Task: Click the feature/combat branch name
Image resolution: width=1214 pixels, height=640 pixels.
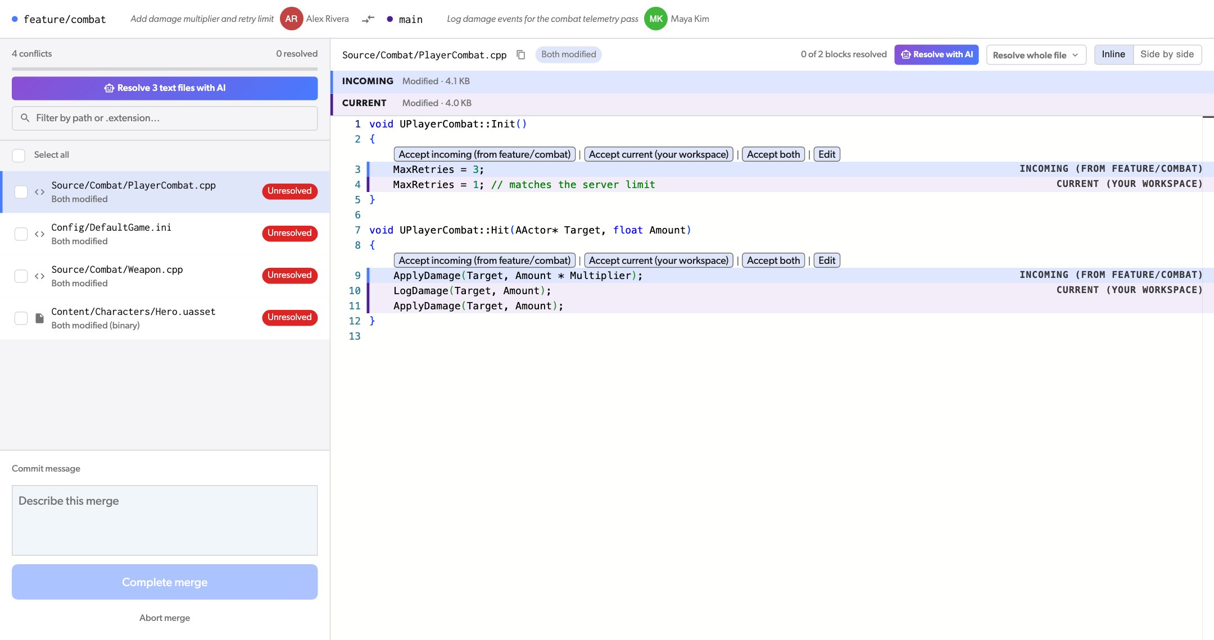Action: (65, 19)
